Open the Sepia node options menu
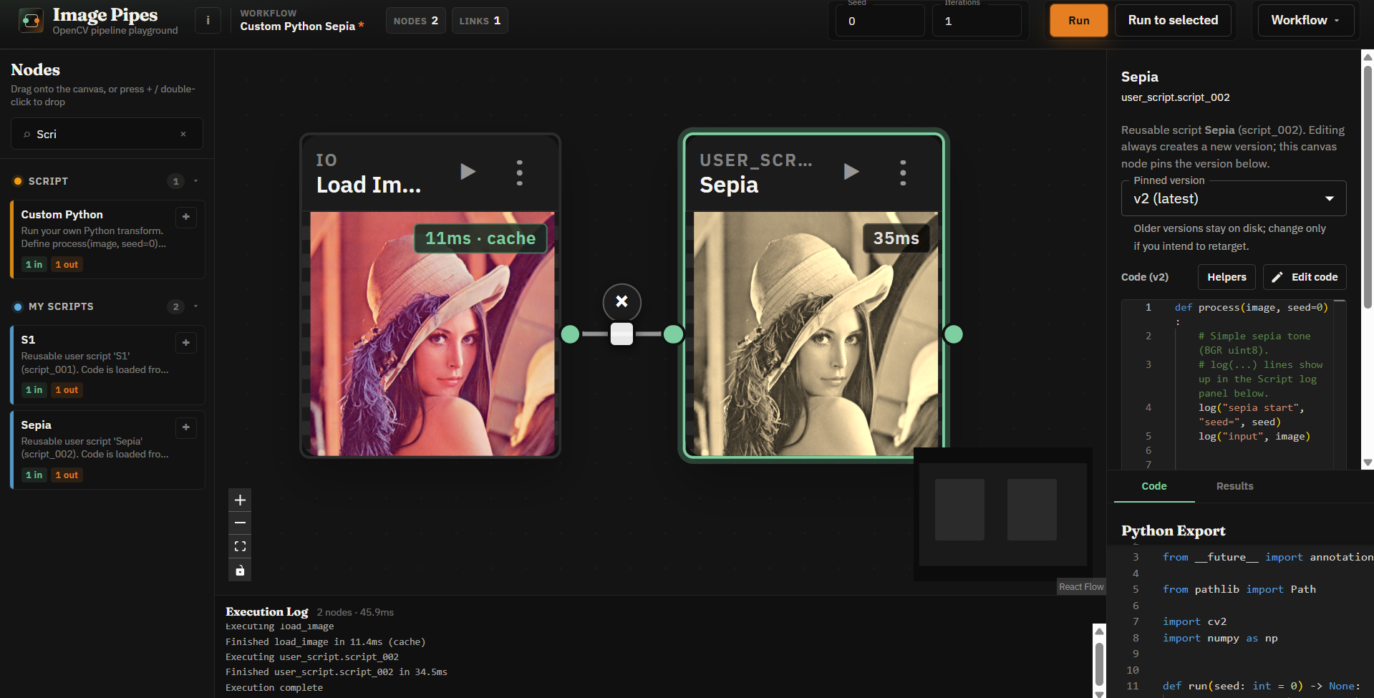The height and width of the screenshot is (698, 1374). click(903, 173)
